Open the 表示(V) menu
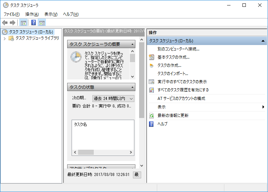This screenshot has height=192, width=268. [51, 14]
